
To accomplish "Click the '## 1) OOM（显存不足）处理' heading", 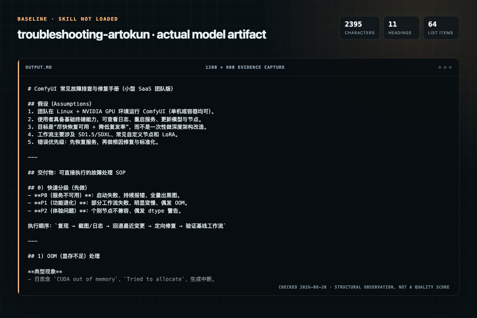I will (64, 256).
